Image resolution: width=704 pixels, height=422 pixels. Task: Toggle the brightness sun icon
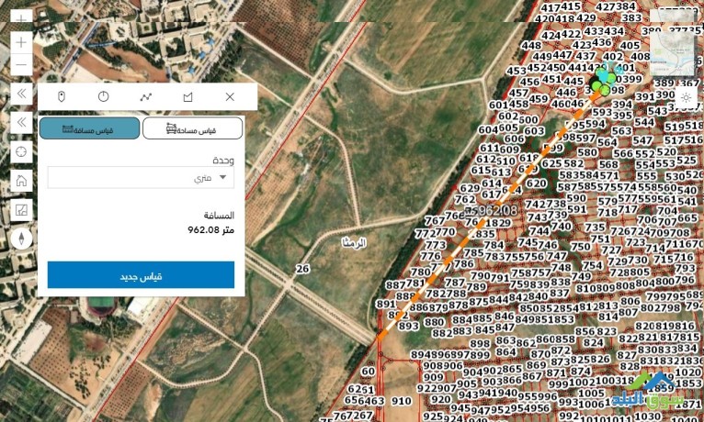686,97
